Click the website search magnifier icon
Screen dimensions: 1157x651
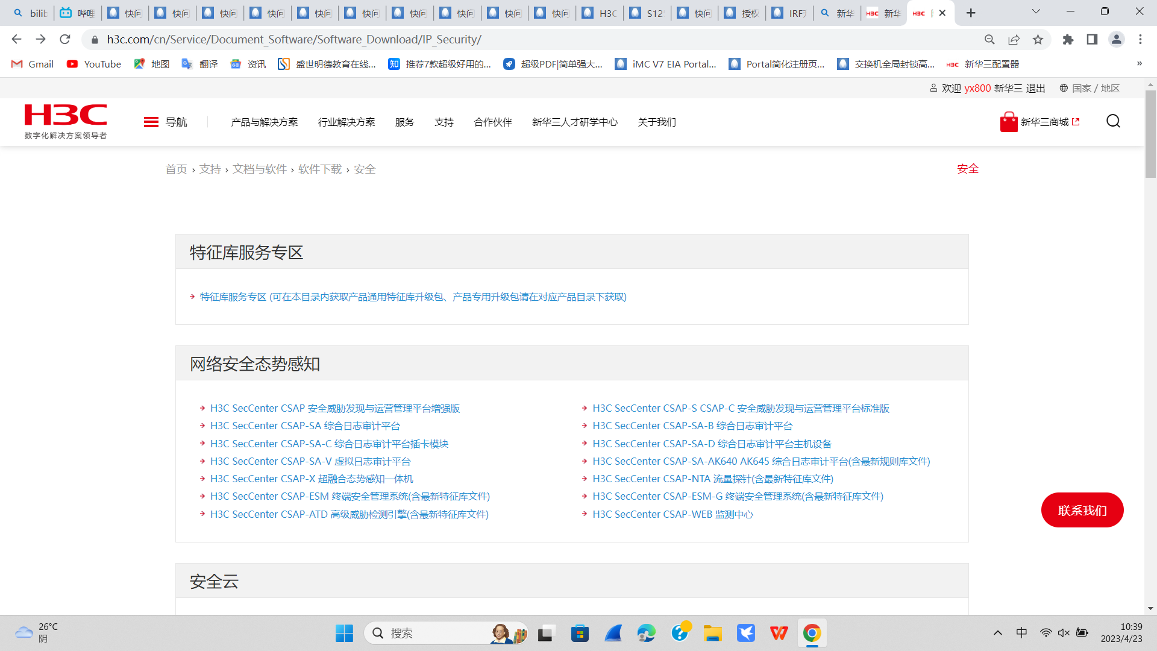tap(1113, 121)
